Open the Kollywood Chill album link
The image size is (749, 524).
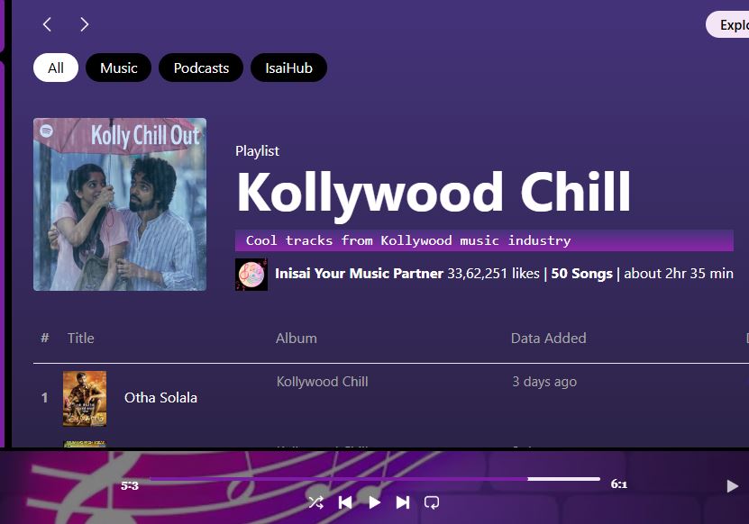pos(323,382)
